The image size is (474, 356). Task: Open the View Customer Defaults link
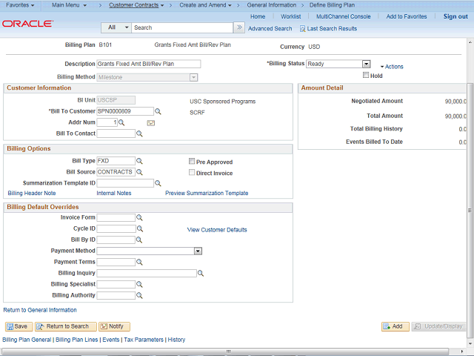(x=217, y=230)
